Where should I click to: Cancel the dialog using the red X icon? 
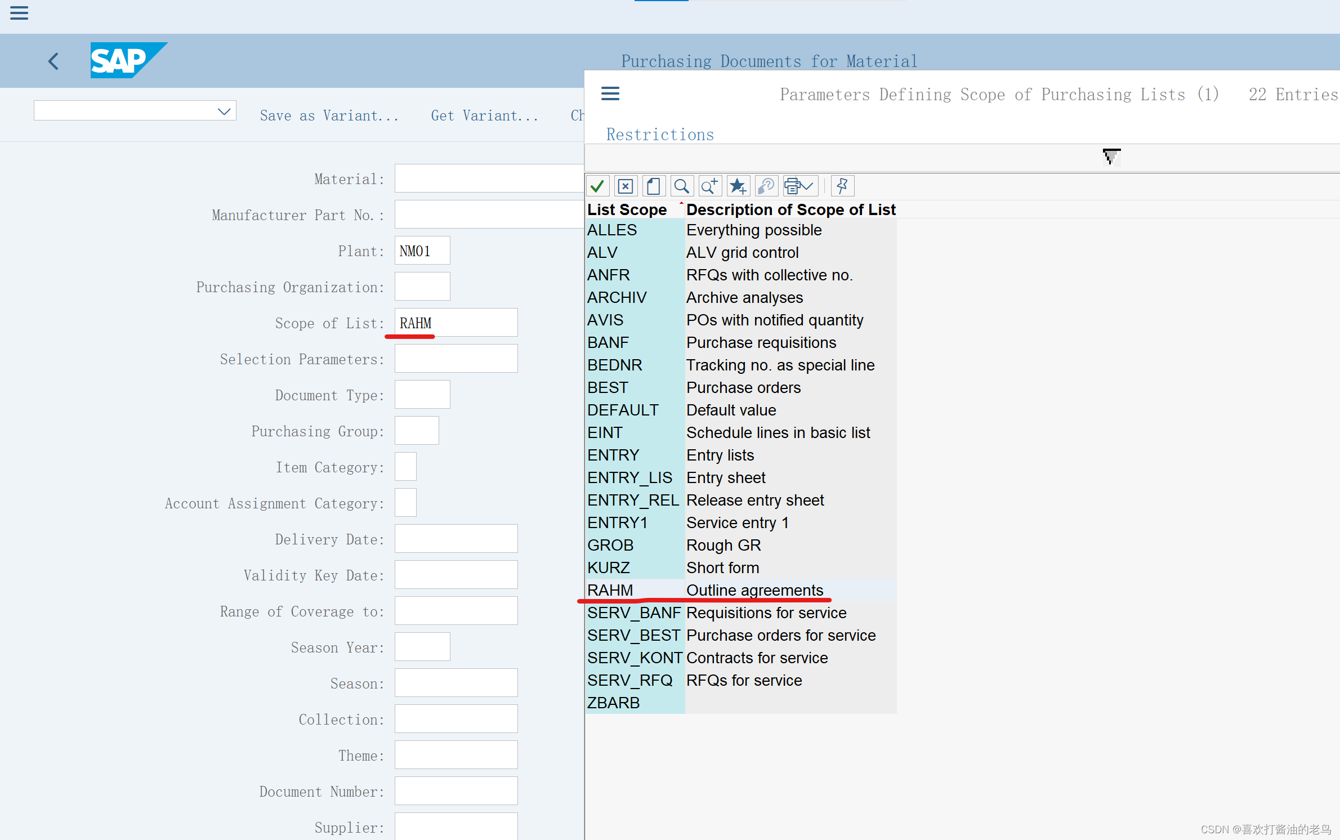(x=626, y=186)
